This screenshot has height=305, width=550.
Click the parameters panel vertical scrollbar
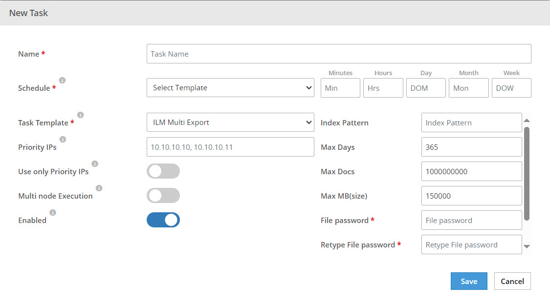[527, 173]
